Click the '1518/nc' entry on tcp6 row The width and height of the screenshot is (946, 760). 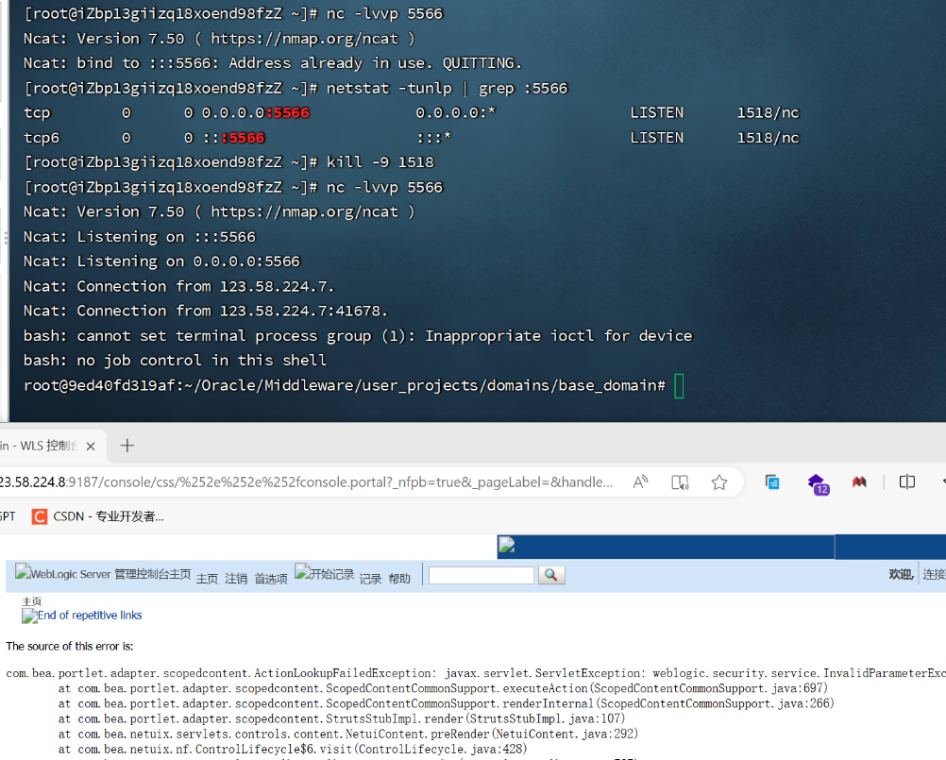tap(768, 138)
